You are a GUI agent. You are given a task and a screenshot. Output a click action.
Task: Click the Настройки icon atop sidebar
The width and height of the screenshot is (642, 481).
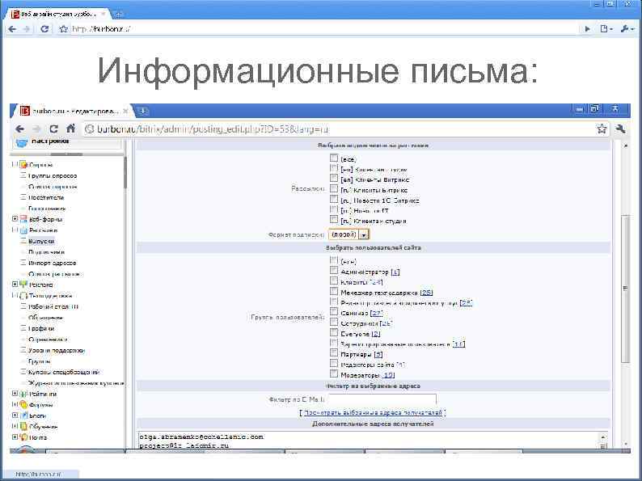(21, 143)
